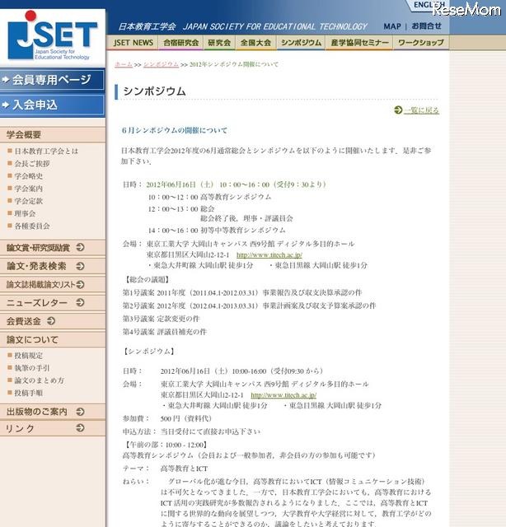Viewport: 506px width, 527px height.
Task: Open 論文のまとめ方 sidebar item
Action: pos(39,380)
